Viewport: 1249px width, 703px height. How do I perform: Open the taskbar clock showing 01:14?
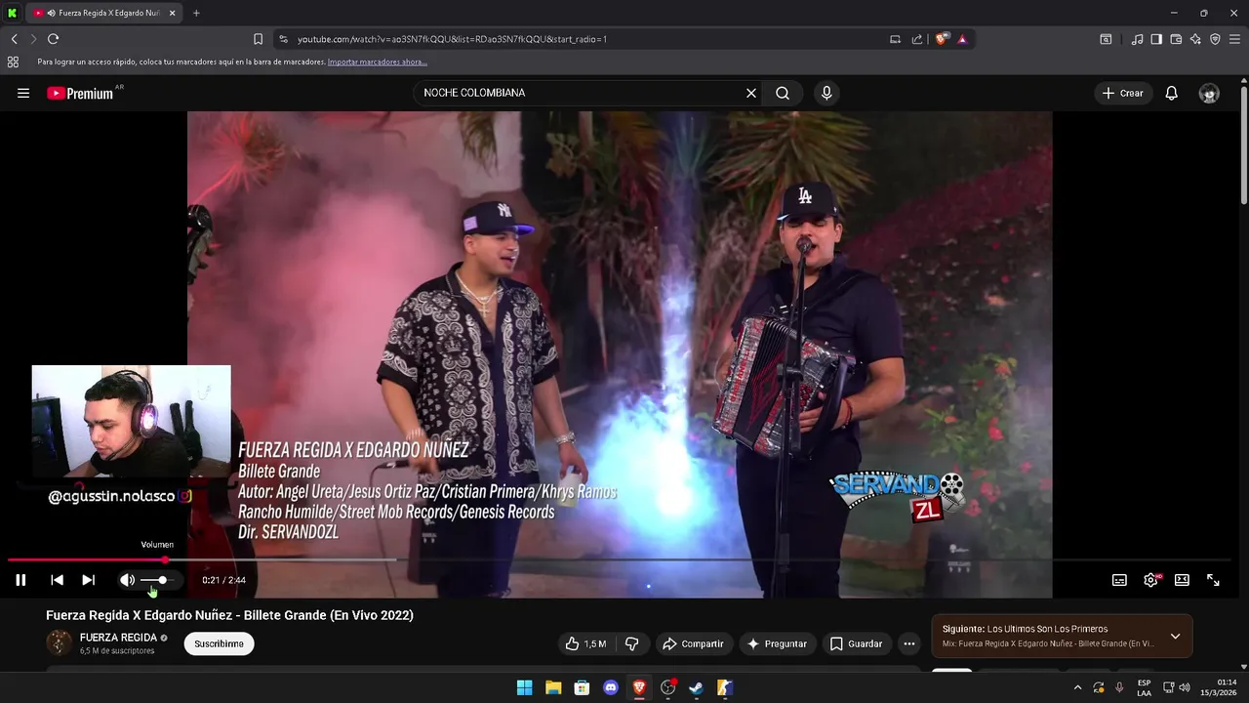pos(1219,687)
